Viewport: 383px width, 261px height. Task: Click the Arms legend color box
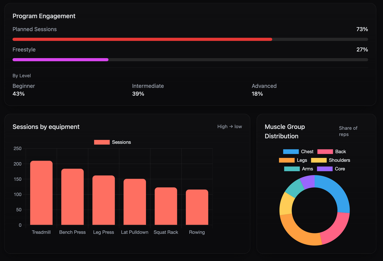tap(292, 169)
